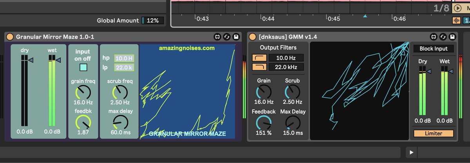Click the 0.0 dB value under lowercase wet
Screen dimensions: 470x163
pyautogui.click(x=52, y=132)
